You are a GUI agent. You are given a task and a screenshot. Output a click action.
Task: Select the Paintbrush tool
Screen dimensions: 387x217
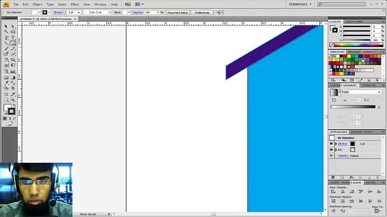point(6,48)
